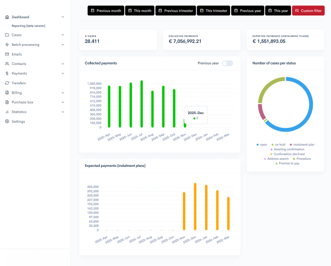Filter by Previous month

point(106,10)
